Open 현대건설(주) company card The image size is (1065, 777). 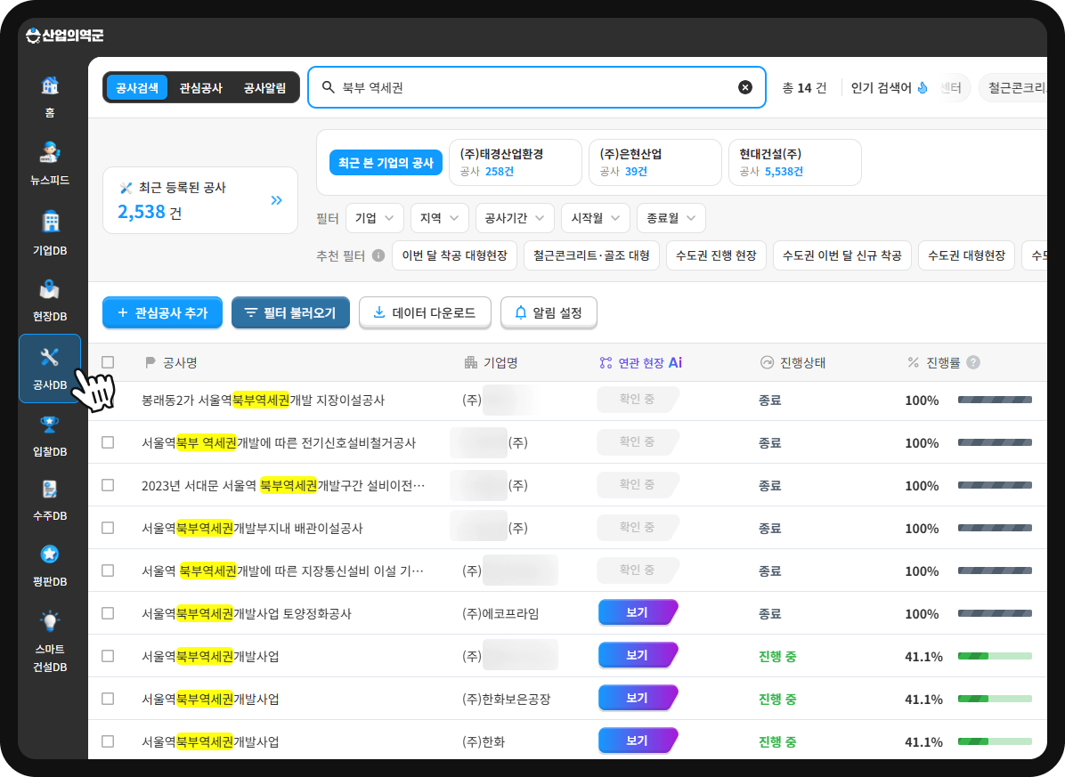click(x=795, y=162)
